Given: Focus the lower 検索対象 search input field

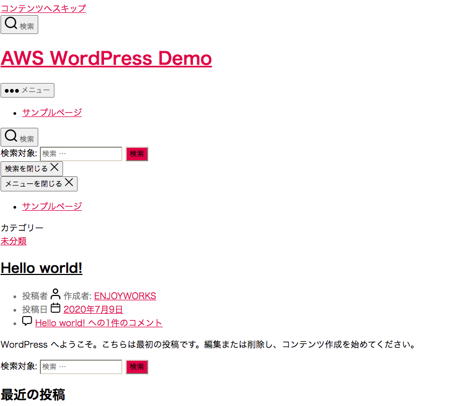Looking at the screenshot, I should [x=81, y=367].
